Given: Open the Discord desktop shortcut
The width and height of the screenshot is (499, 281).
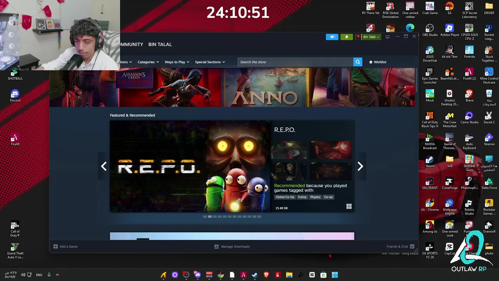Looking at the screenshot, I should tap(15, 96).
